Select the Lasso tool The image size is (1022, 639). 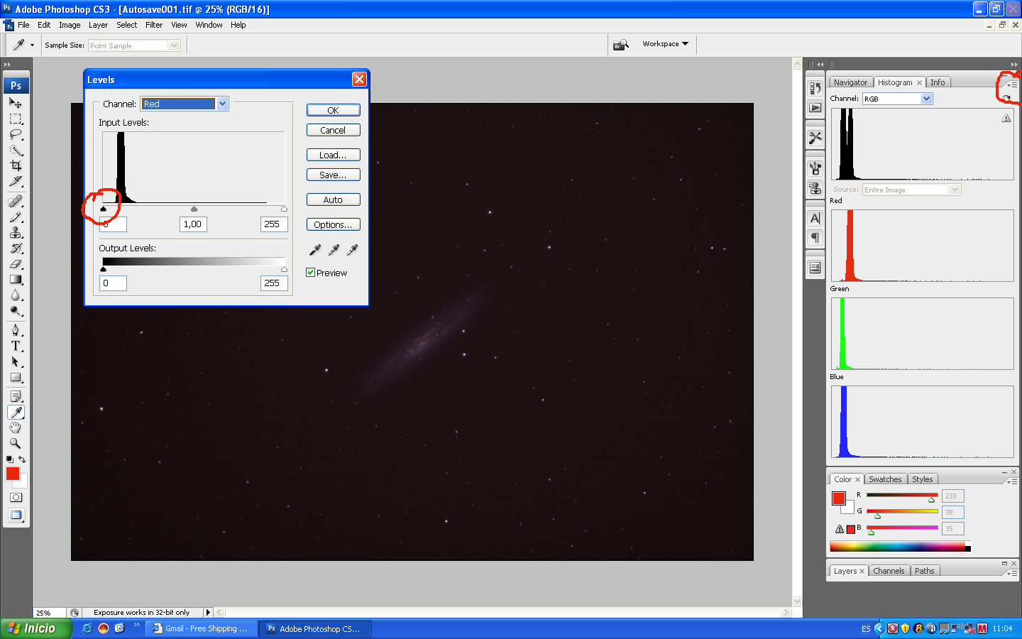pos(16,134)
